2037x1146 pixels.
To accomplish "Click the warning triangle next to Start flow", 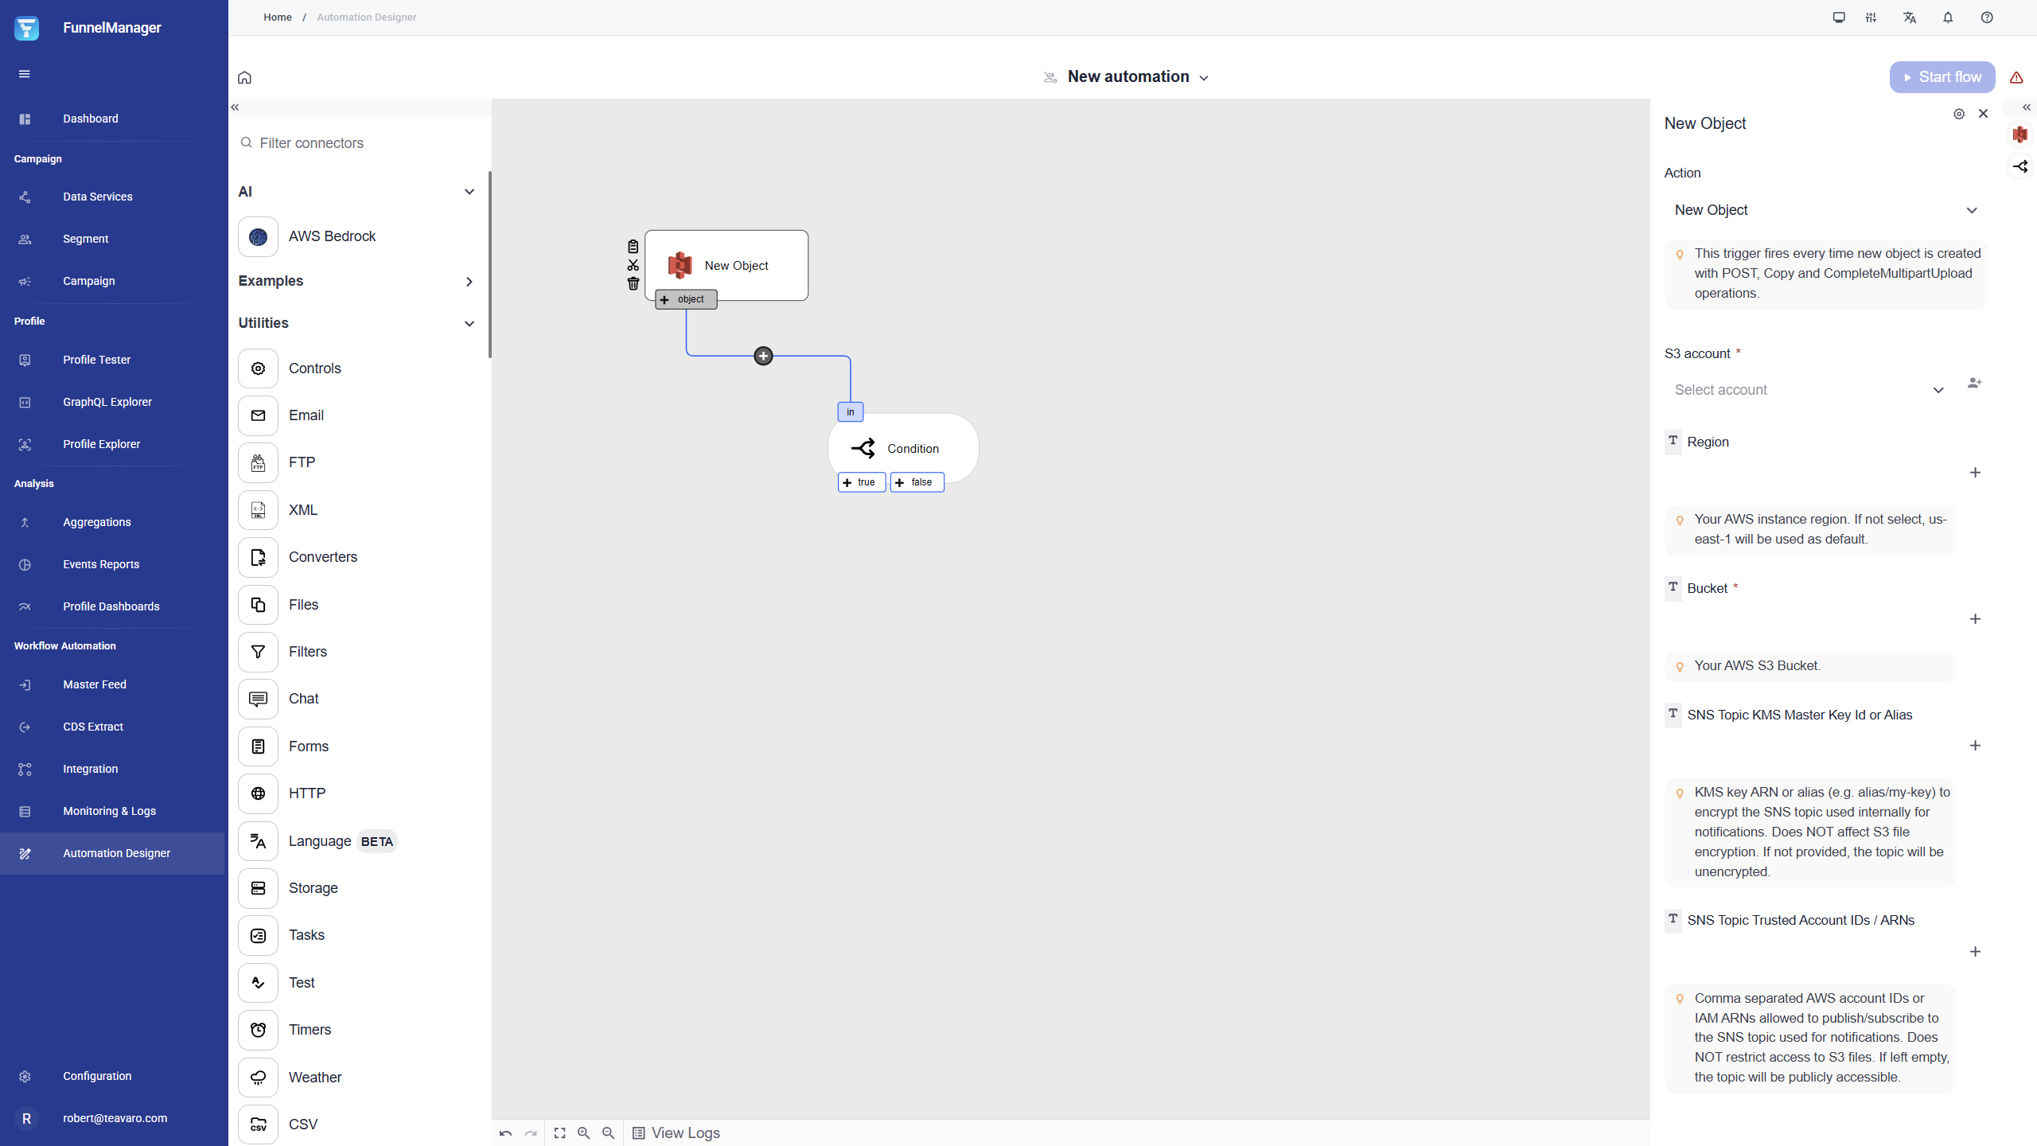I will [2016, 77].
